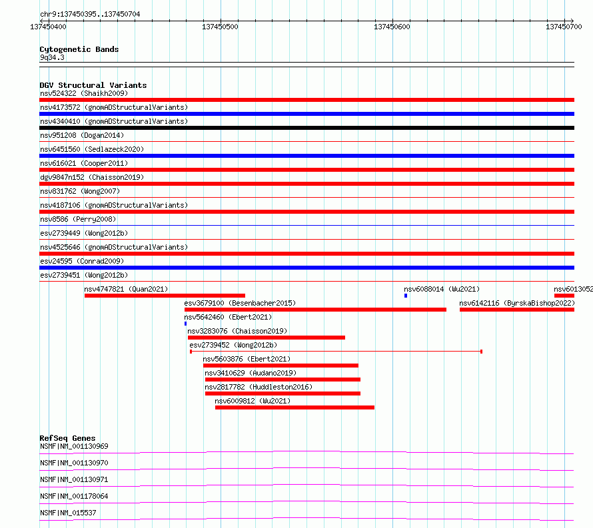Click the esv2739449 (Wong2012b) label

click(84, 233)
